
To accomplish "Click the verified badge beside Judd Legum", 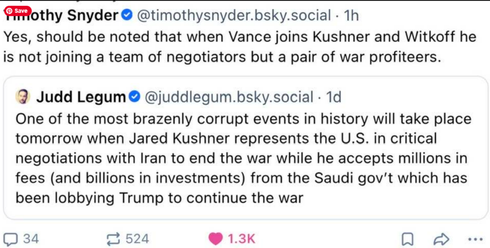I will tap(134, 97).
